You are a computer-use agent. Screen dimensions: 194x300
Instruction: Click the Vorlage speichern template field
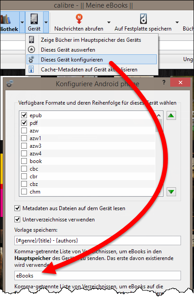click(x=97, y=241)
